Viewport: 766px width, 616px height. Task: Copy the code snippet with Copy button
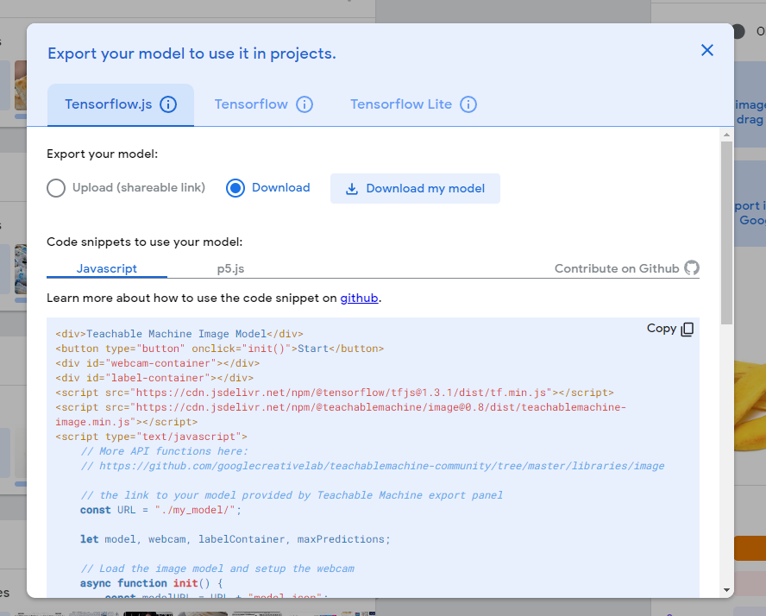(669, 329)
